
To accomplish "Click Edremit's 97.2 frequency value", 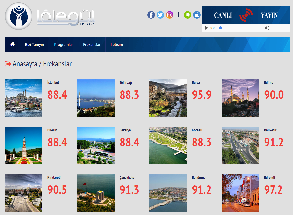I will tap(273, 190).
